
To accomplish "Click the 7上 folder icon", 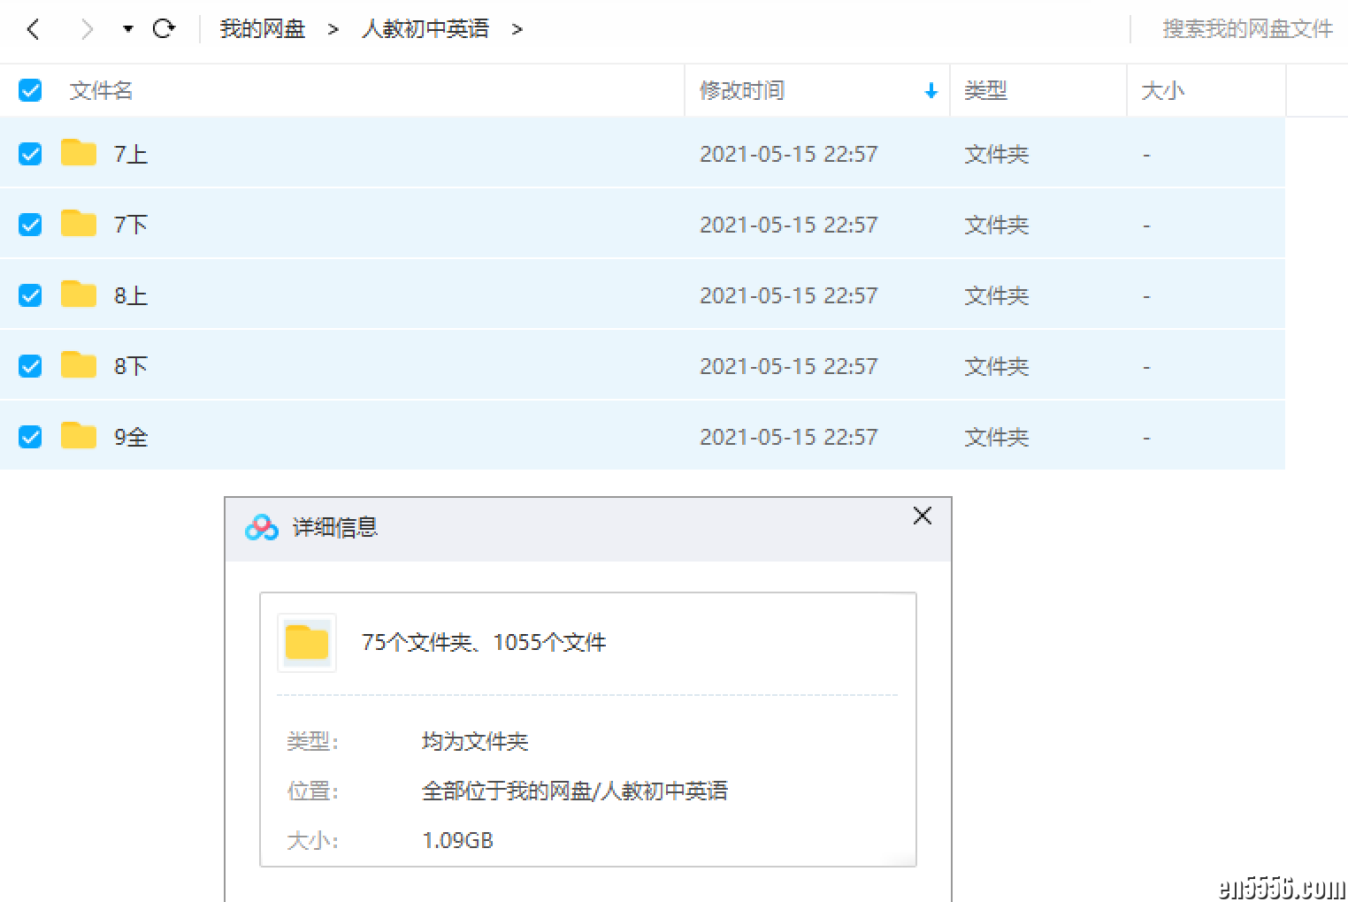I will pyautogui.click(x=79, y=153).
